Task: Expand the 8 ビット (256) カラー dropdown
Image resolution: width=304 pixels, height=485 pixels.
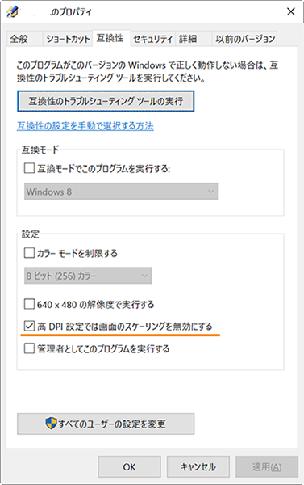Action: click(x=88, y=276)
